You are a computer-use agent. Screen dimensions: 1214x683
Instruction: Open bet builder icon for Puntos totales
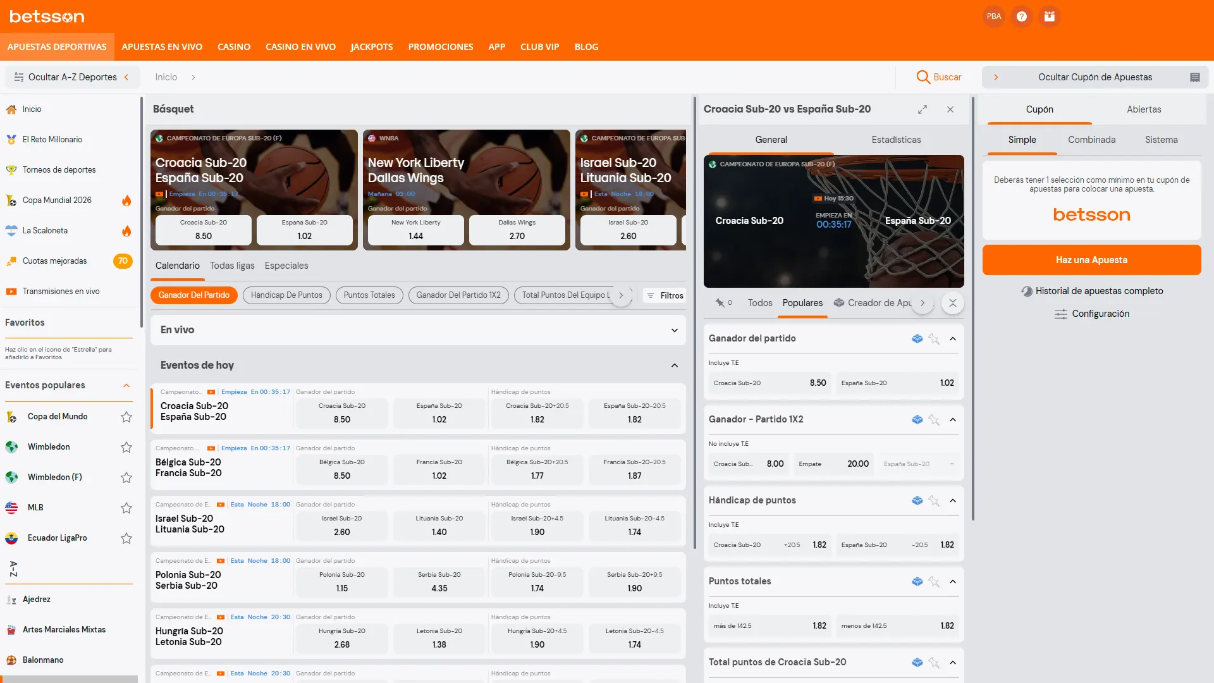coord(917,582)
